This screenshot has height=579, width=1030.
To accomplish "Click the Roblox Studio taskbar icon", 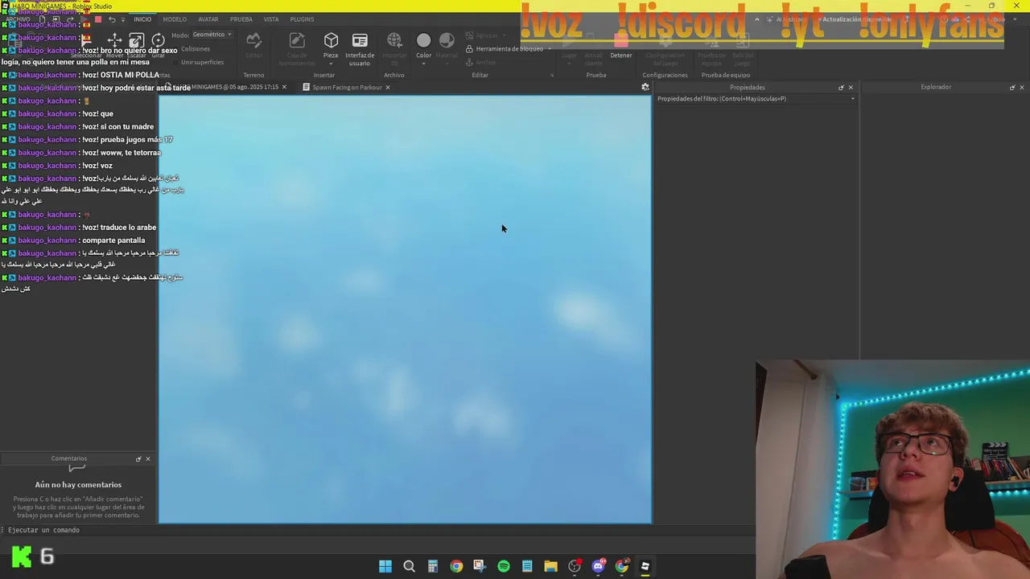I will click(x=645, y=566).
